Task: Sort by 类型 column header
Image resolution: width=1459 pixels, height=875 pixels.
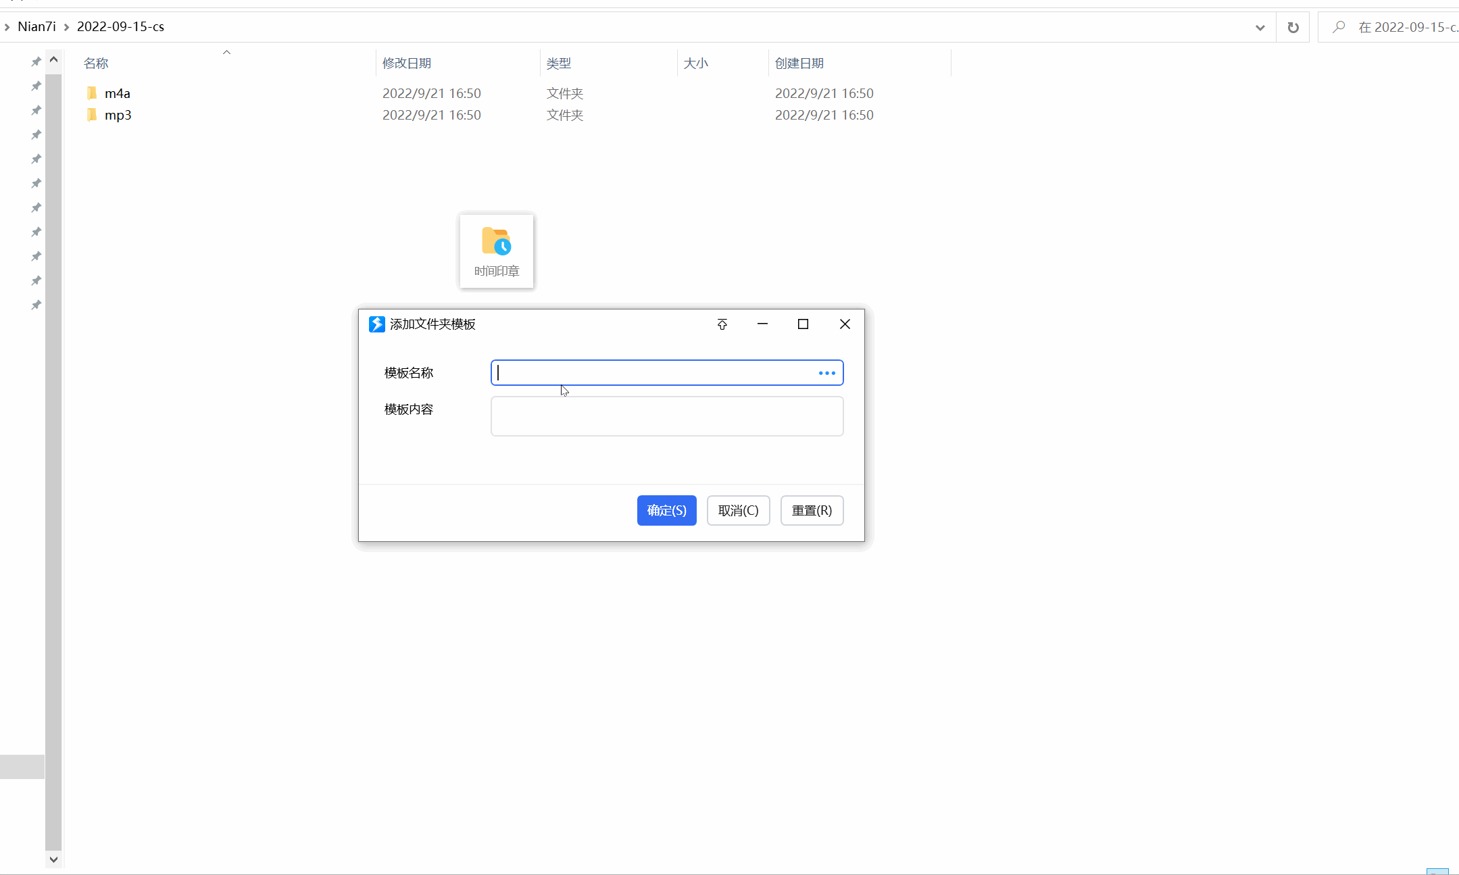Action: tap(559, 63)
